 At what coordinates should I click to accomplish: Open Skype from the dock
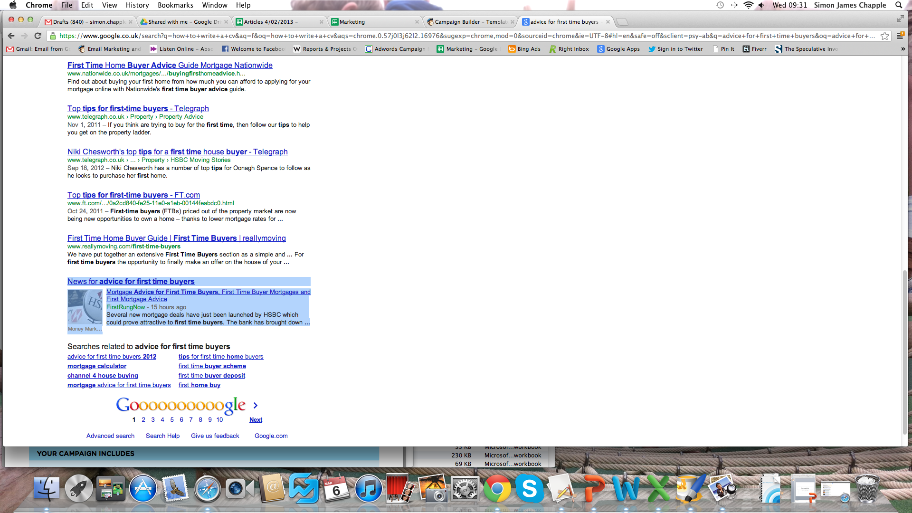[529, 489]
